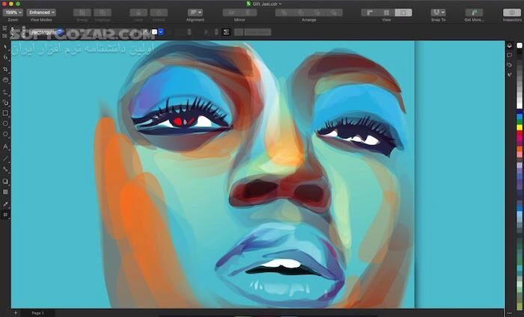This screenshot has width=524, height=317.
Task: Click the stepper beside the 0 value field
Action: pos(216,32)
